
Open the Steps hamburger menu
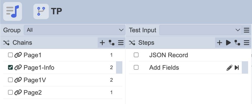pos(246,43)
